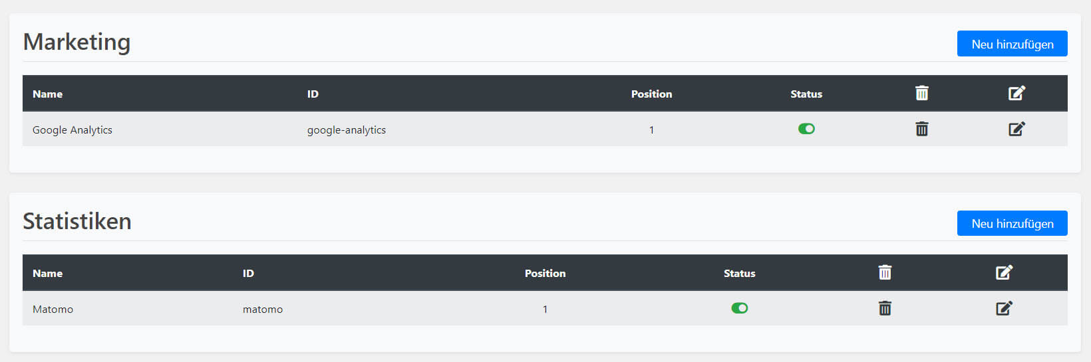Click edit icon in Marketing table header
This screenshot has width=1091, height=362.
[x=1016, y=93]
